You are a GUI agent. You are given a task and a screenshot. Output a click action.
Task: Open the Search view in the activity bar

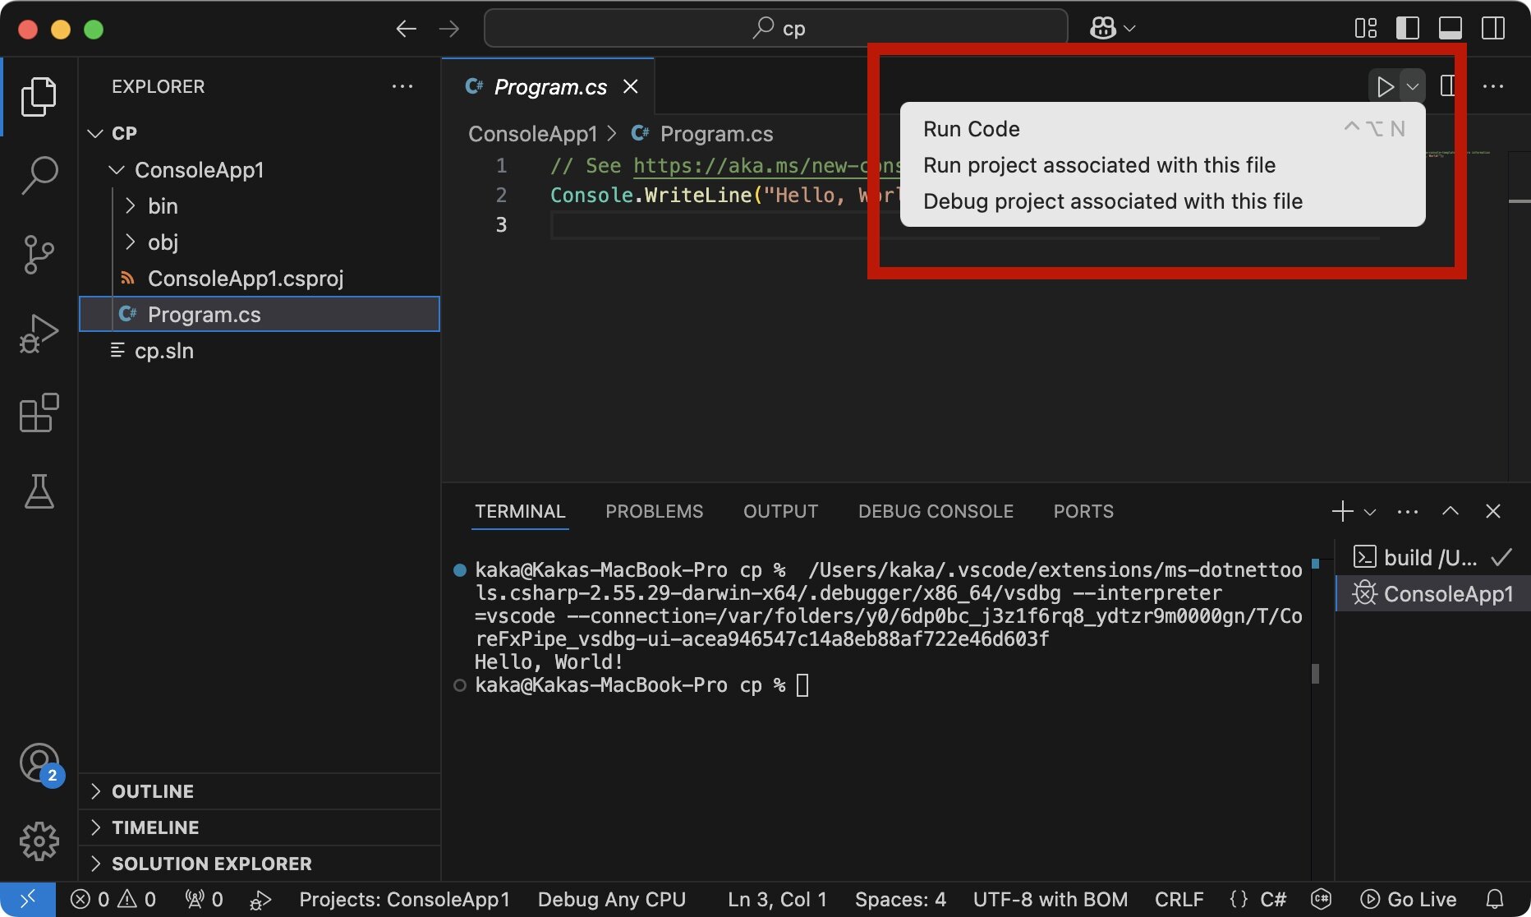point(38,174)
